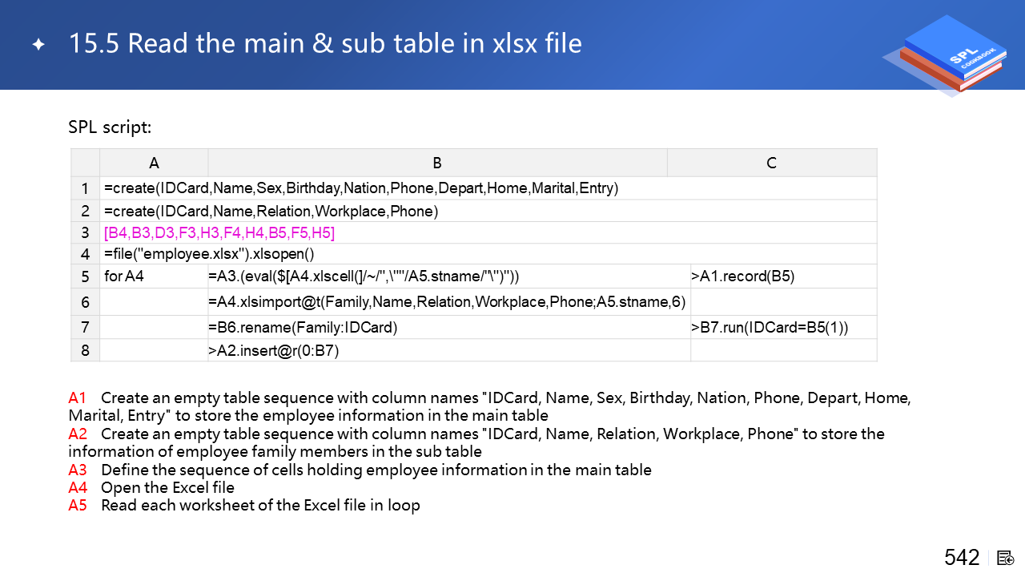Select column A header in script table
The image size is (1025, 577).
[154, 163]
